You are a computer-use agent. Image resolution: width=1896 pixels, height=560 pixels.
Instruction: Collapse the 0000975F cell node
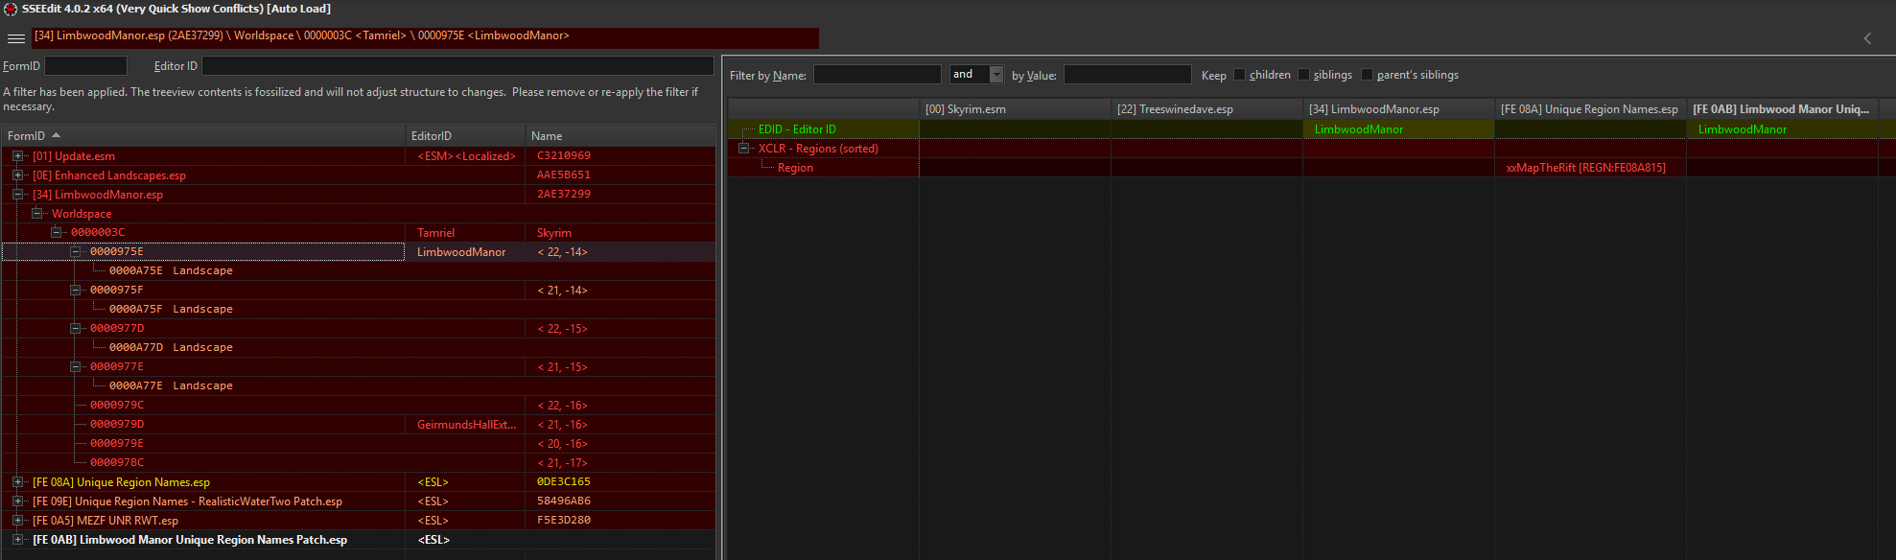click(75, 290)
